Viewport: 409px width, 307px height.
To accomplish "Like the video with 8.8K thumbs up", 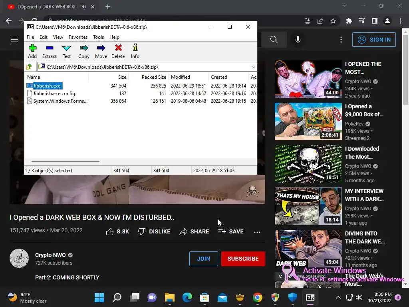I will [117, 231].
